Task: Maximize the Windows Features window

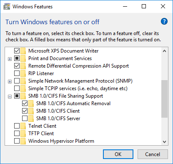Action: (x=144, y=6)
